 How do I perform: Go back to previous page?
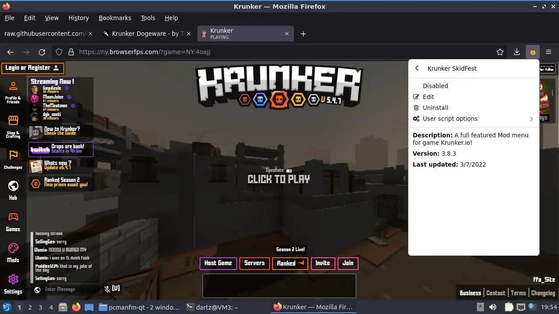[x=10, y=52]
